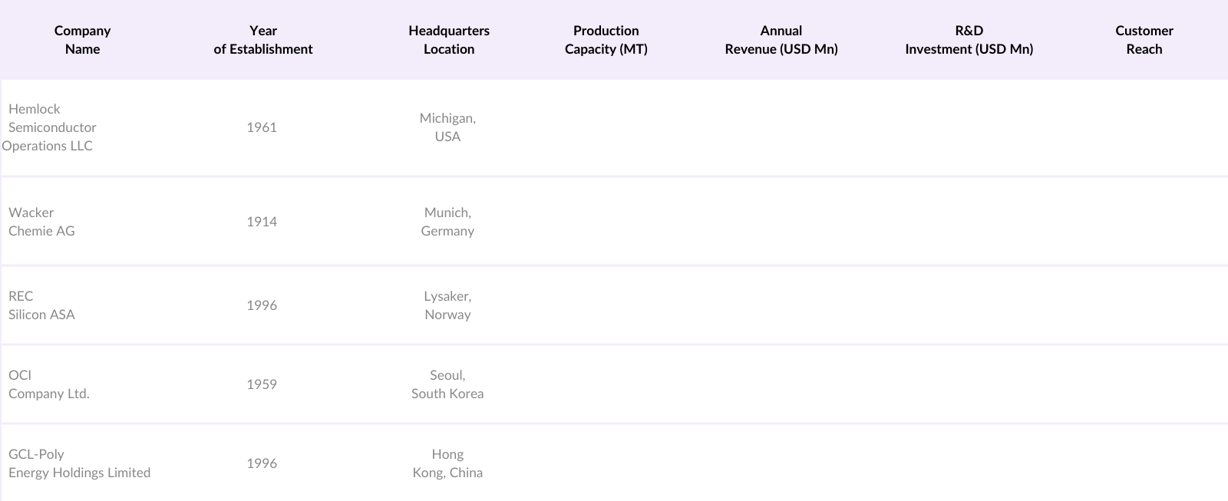Click the Company Name column header
Viewport: 1228px width, 501px height.
coord(82,40)
